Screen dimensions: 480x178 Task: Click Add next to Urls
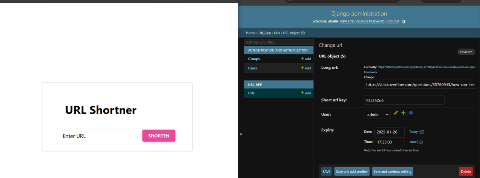coord(306,93)
